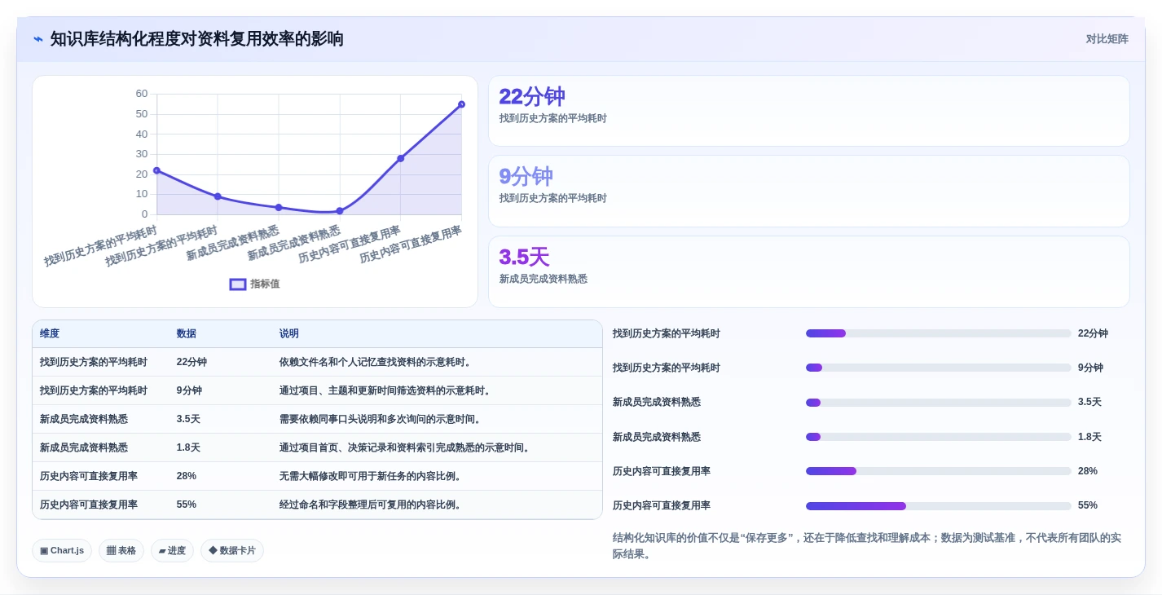The width and height of the screenshot is (1162, 595).
Task: Open the Chart.js chip
Action: click(x=62, y=551)
